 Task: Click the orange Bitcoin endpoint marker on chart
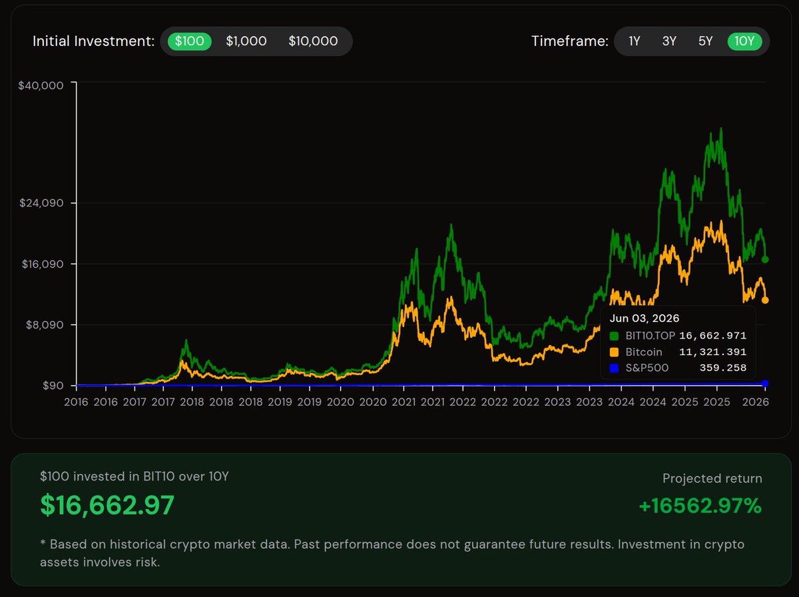click(765, 300)
